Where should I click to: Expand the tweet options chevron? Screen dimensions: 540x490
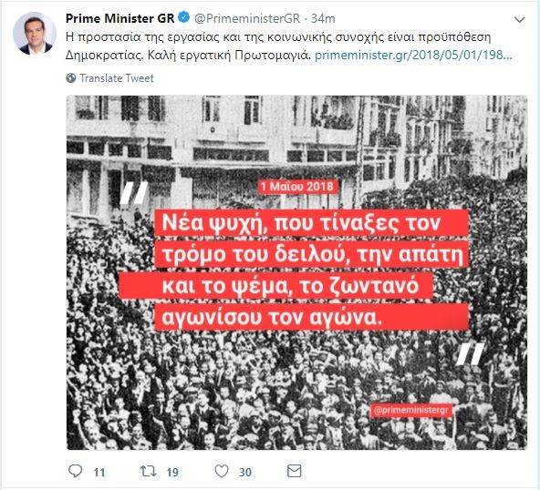[x=519, y=20]
